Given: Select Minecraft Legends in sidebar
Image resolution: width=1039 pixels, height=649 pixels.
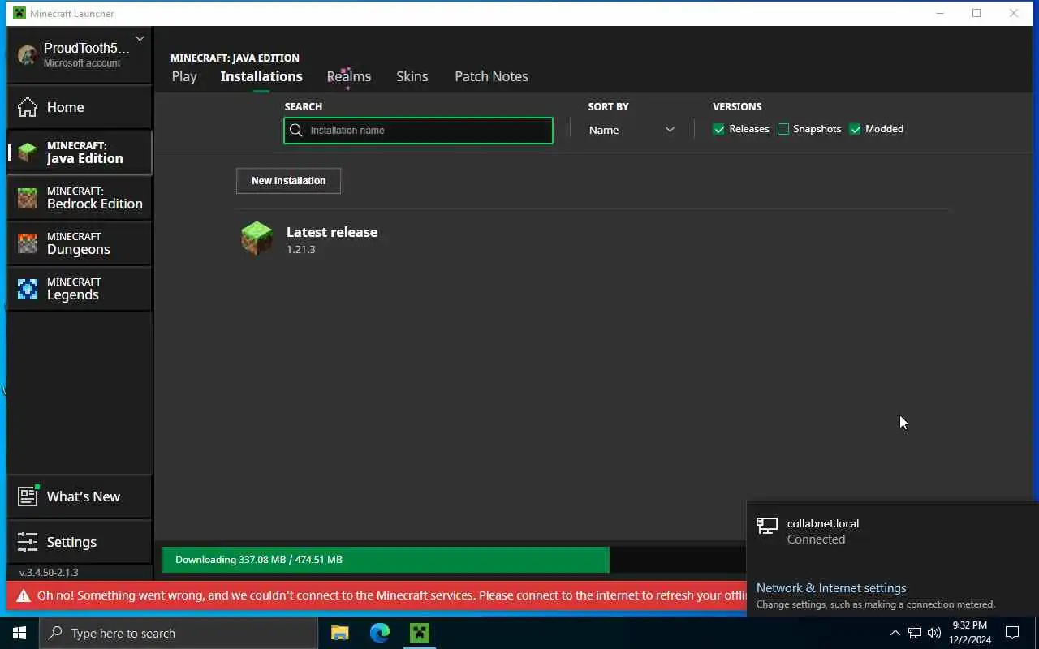Looking at the screenshot, I should click(x=79, y=289).
